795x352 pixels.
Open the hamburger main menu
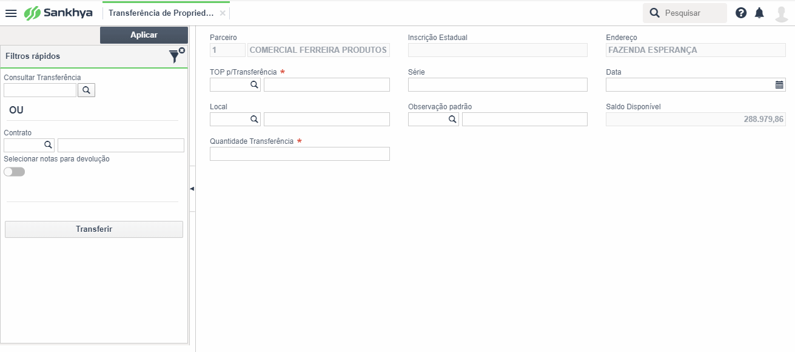(11, 13)
